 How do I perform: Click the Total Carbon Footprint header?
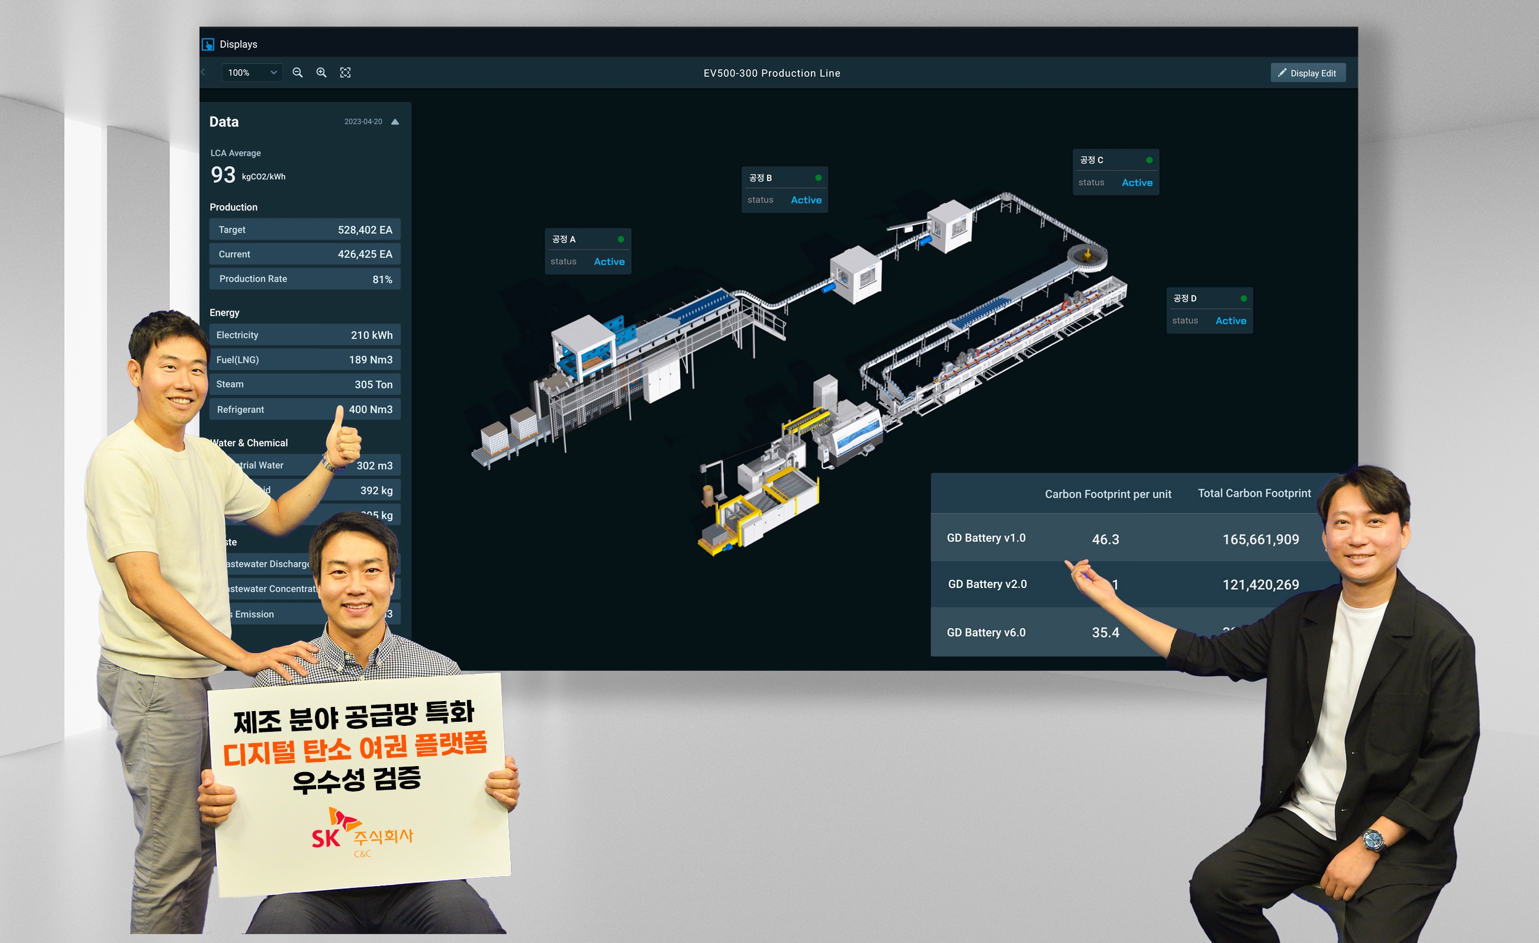pyautogui.click(x=1254, y=493)
